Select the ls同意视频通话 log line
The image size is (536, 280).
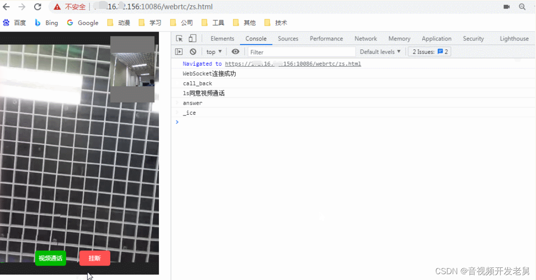click(x=204, y=93)
